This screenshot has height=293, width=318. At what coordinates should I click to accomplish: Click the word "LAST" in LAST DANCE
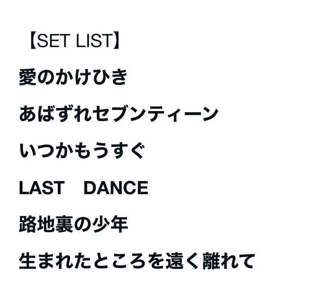tap(41, 188)
